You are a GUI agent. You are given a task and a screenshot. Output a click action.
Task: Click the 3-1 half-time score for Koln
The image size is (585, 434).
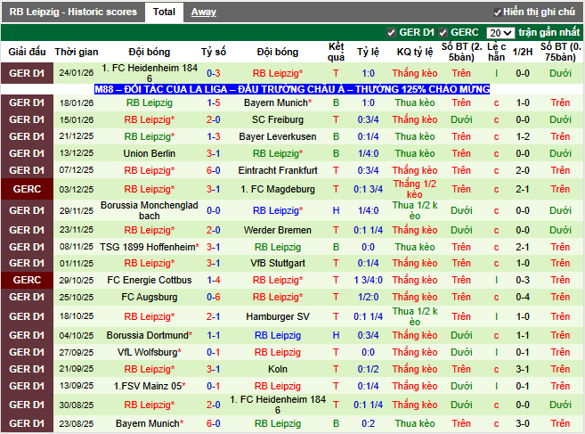pos(523,369)
